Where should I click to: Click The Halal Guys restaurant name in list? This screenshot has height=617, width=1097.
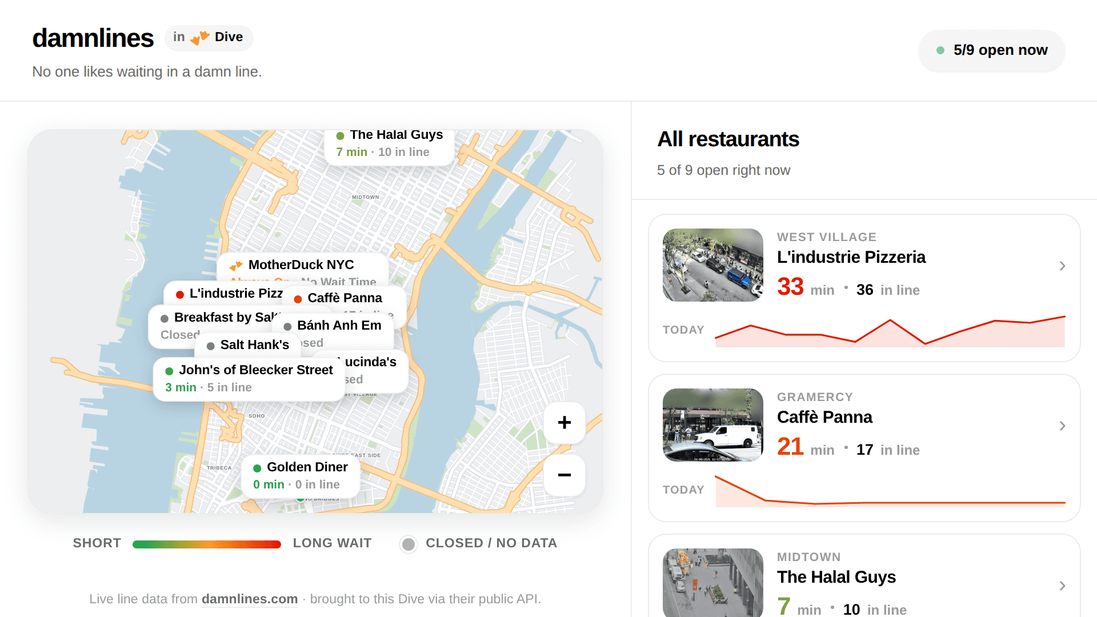pyautogui.click(x=836, y=577)
